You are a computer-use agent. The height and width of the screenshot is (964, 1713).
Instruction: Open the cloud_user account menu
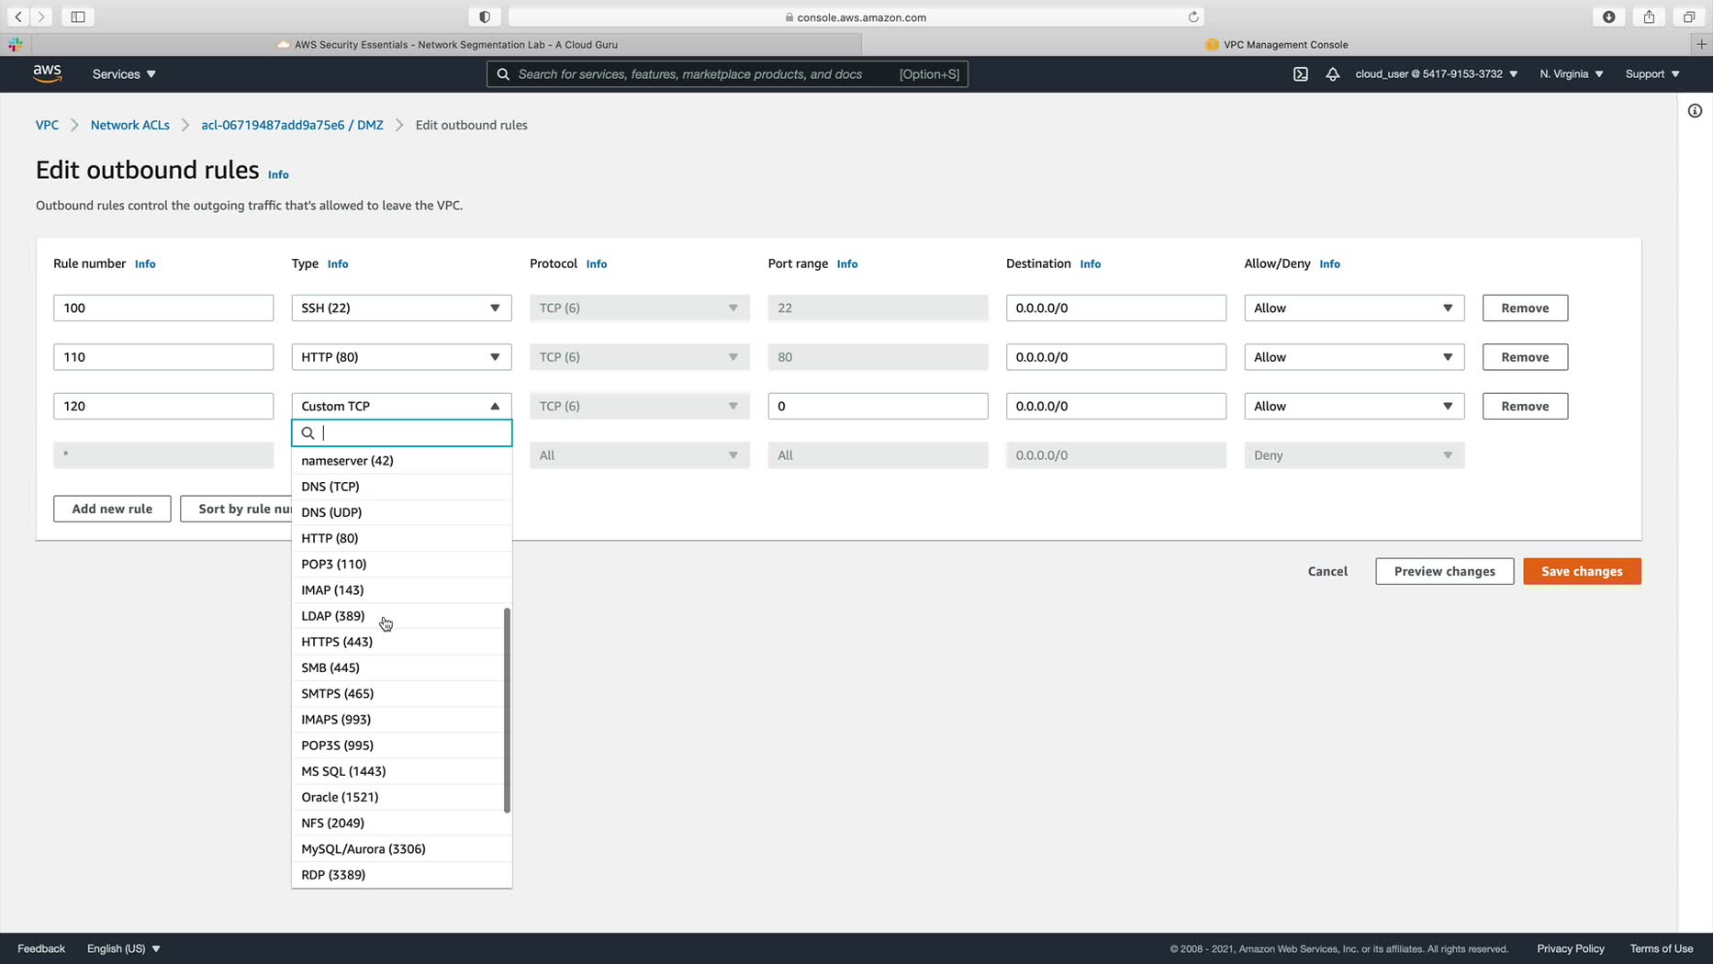click(x=1436, y=74)
